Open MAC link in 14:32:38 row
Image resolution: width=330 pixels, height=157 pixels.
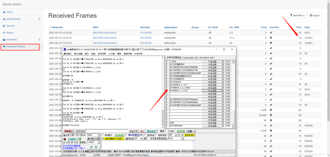(105, 33)
